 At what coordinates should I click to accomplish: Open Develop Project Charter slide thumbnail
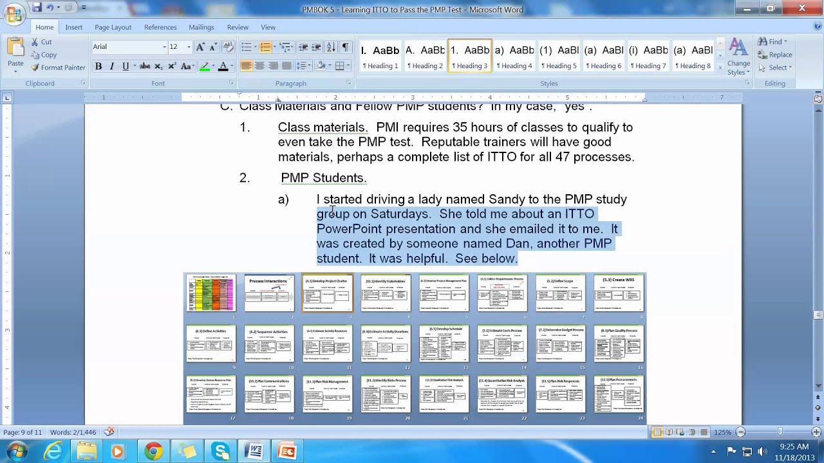[327, 294]
